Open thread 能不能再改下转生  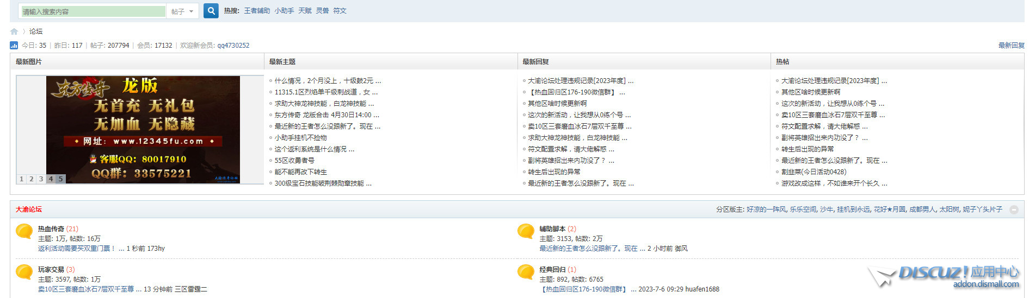[300, 172]
